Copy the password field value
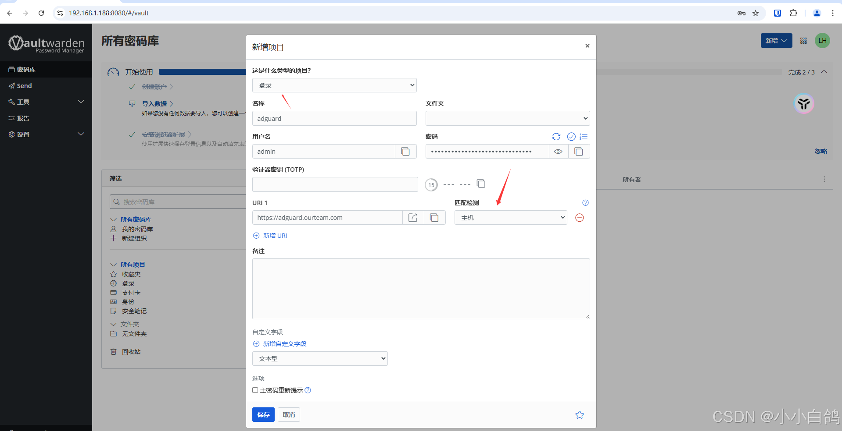The width and height of the screenshot is (842, 431). [579, 152]
